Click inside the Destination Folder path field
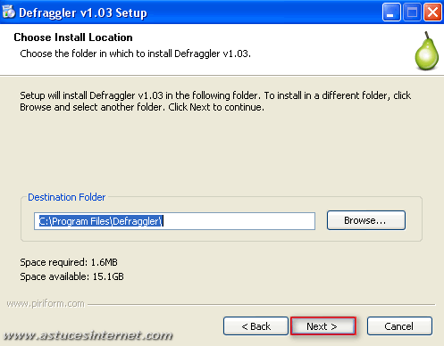The image size is (444, 346). 174,221
